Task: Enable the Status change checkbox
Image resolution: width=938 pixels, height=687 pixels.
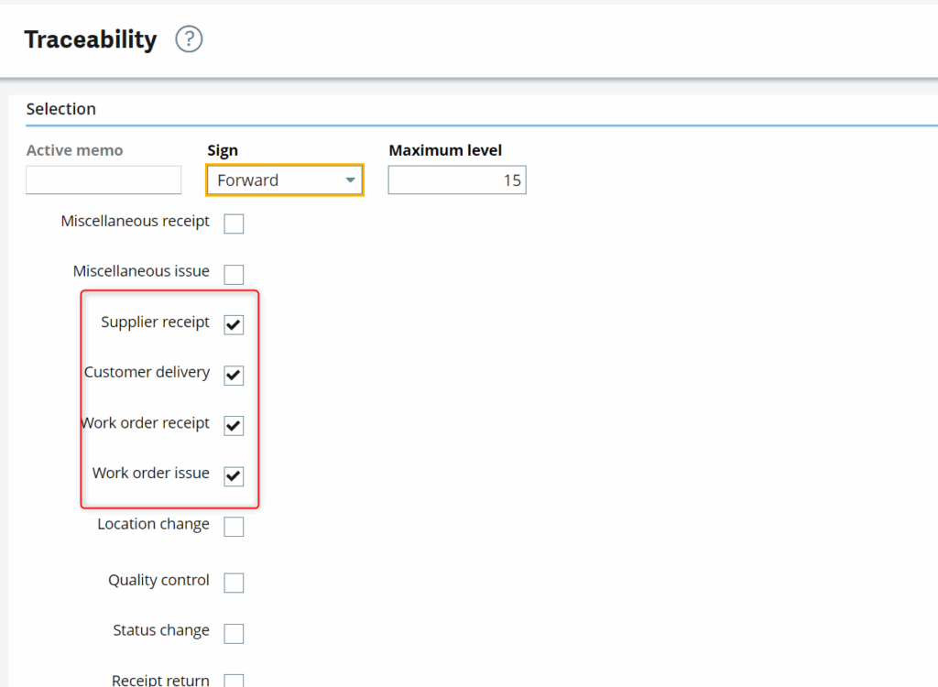Action: (x=234, y=632)
